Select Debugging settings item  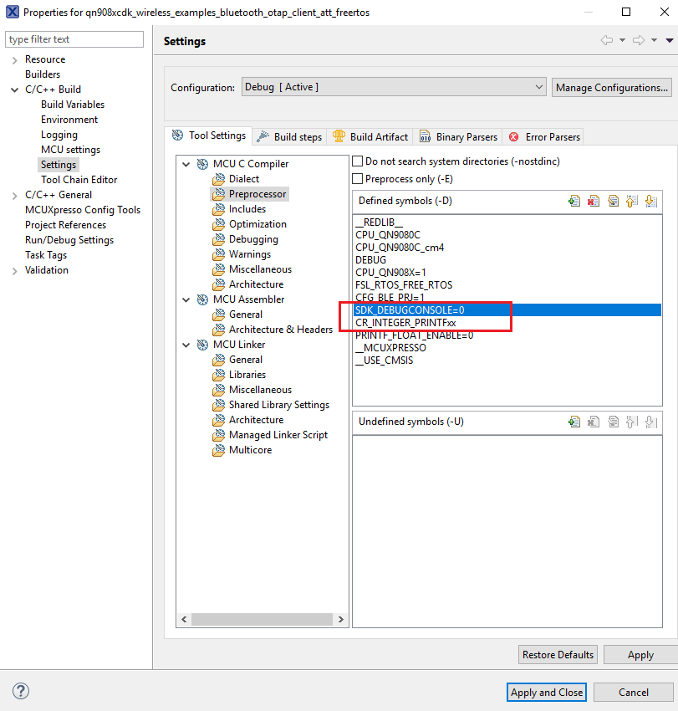tap(253, 239)
